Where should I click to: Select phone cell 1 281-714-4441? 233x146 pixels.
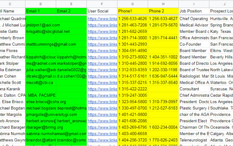click(163, 38)
